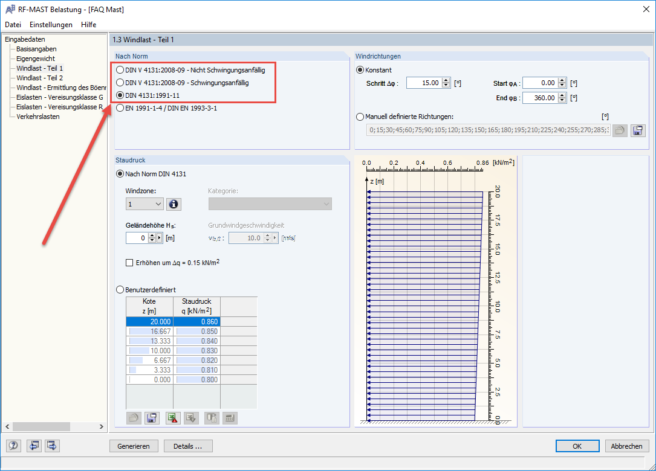
Task: Select Nach Norm DIN 4131 Staudruck option
Action: [x=120, y=174]
